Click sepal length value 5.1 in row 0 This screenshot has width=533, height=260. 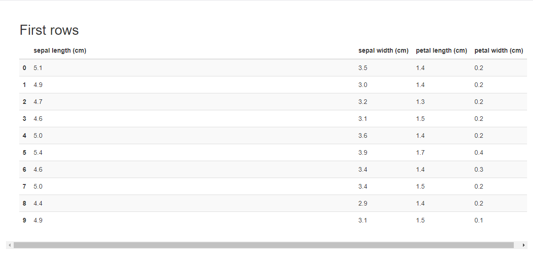(38, 68)
